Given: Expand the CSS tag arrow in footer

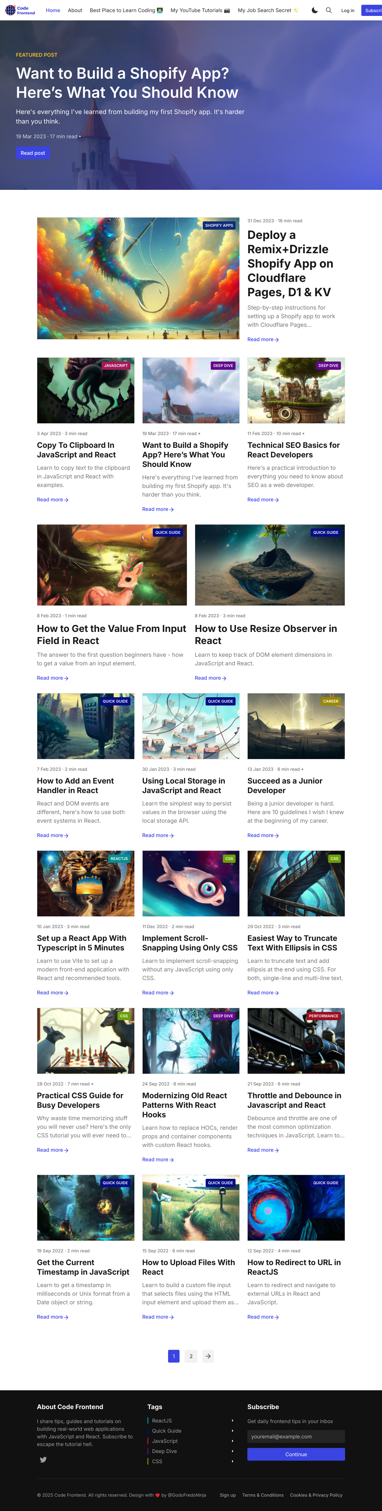Looking at the screenshot, I should click(233, 1461).
